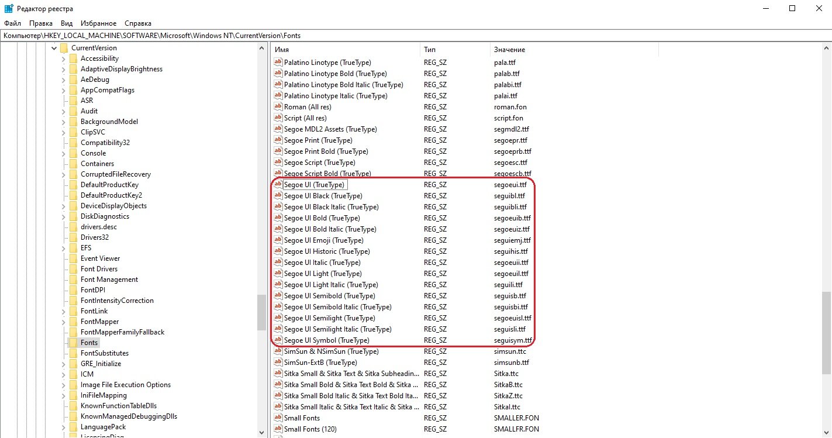Screen dimensions: 832x438
Task: Sort by the Значение column header
Action: (x=575, y=50)
